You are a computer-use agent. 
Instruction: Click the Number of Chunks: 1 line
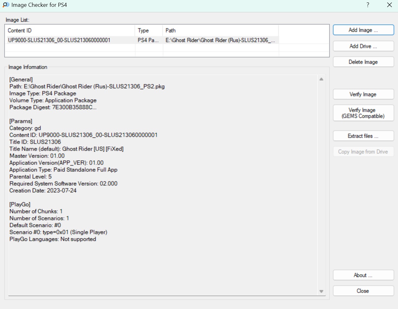(36, 212)
